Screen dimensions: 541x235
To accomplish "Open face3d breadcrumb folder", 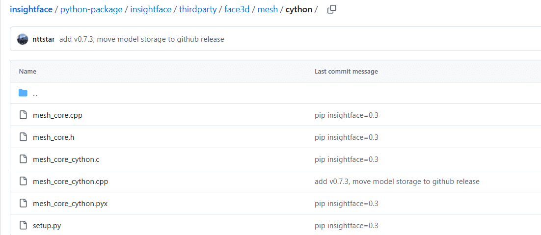I will pos(237,9).
